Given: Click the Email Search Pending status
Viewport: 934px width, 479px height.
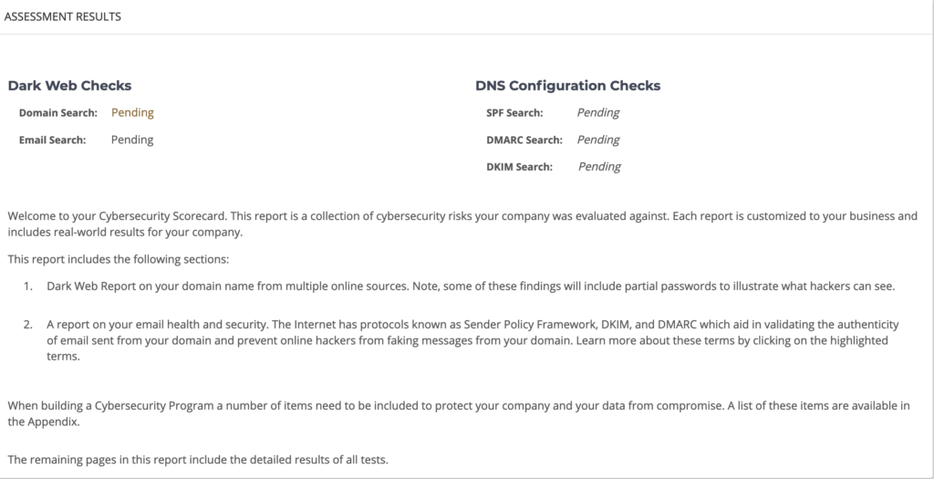Looking at the screenshot, I should (x=132, y=140).
